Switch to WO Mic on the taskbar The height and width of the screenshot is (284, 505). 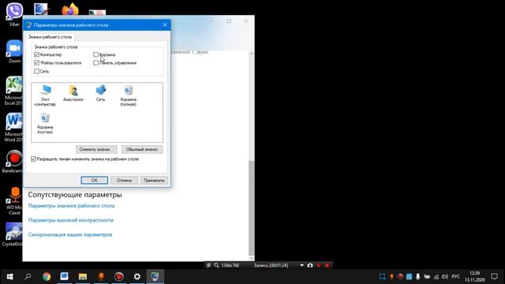click(x=101, y=276)
